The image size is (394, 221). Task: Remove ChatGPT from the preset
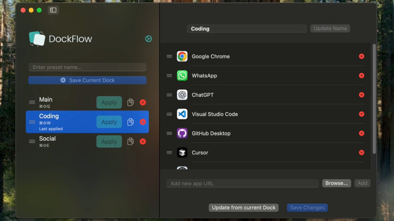[362, 95]
